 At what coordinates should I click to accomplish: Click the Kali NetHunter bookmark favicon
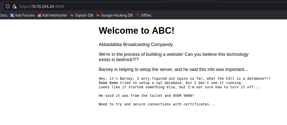[40, 15]
